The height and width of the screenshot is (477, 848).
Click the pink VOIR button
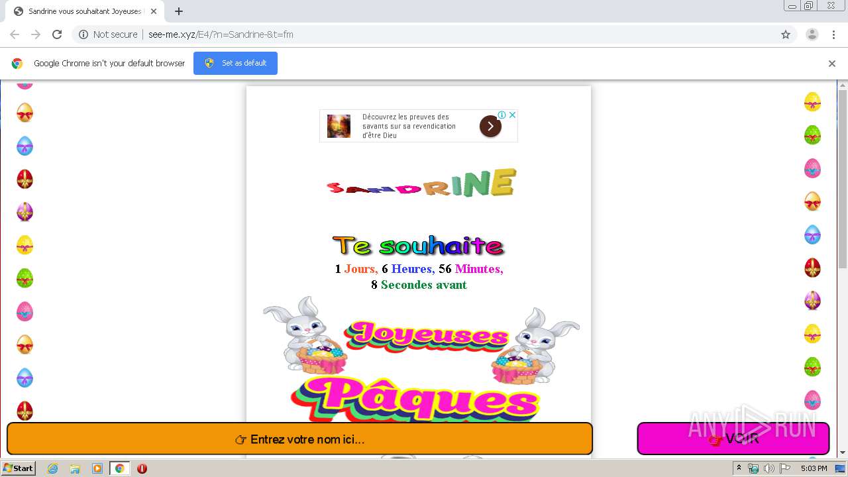pos(733,439)
